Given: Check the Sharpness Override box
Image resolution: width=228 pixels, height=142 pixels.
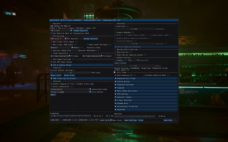Looking at the screenshot, I should click(116, 26).
